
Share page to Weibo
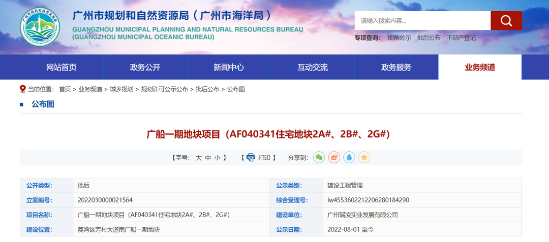[x=334, y=157]
